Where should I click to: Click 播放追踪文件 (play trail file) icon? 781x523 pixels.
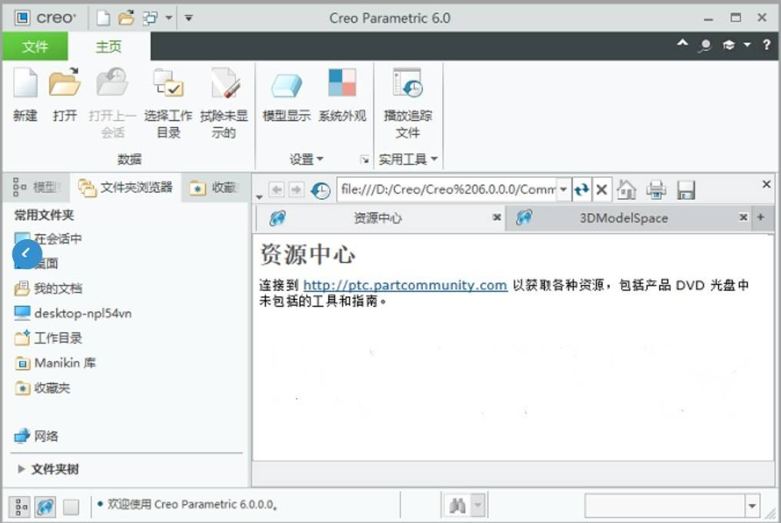[x=407, y=83]
